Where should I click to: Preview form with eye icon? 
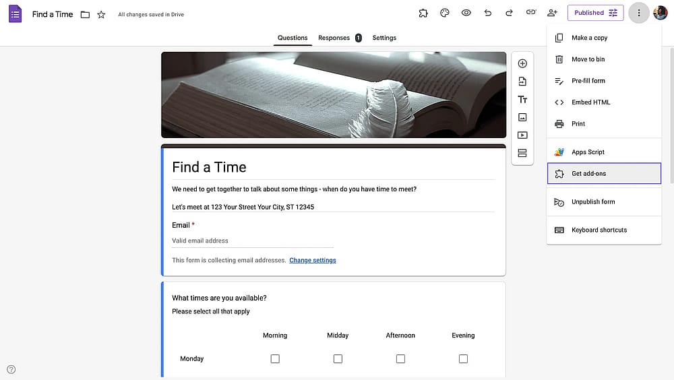pos(466,13)
